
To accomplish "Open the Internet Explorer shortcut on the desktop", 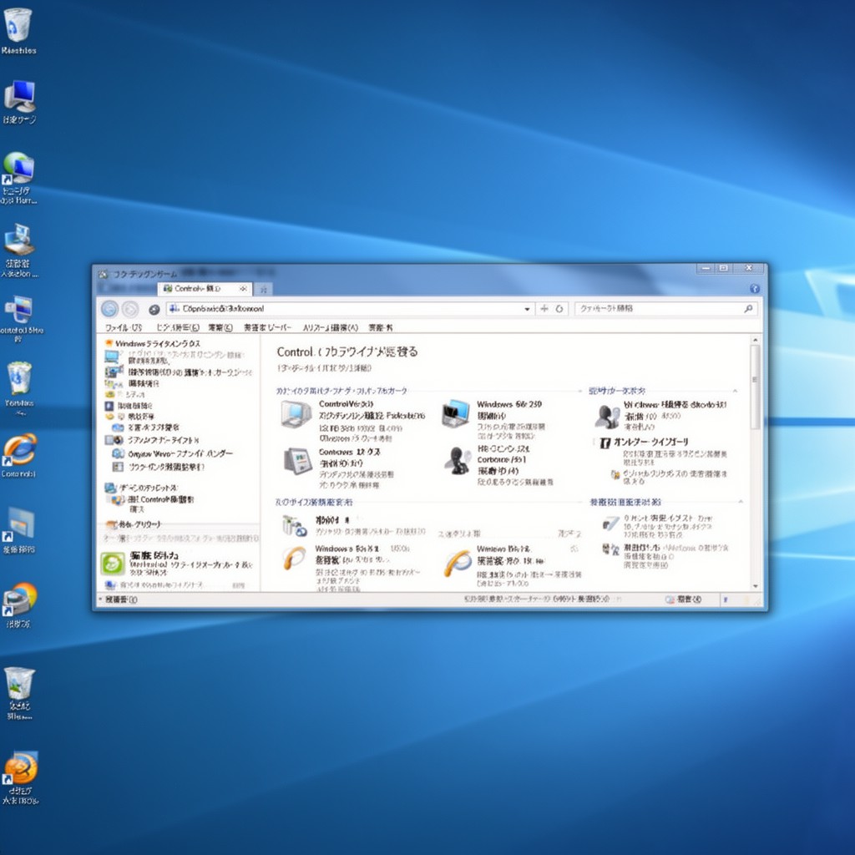I will click(20, 450).
